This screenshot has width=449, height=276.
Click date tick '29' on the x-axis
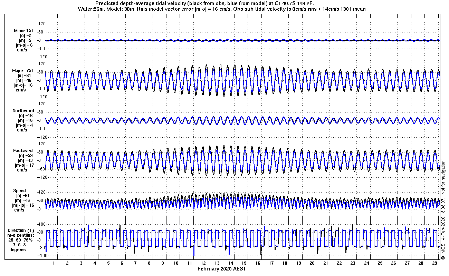[x=434, y=263]
